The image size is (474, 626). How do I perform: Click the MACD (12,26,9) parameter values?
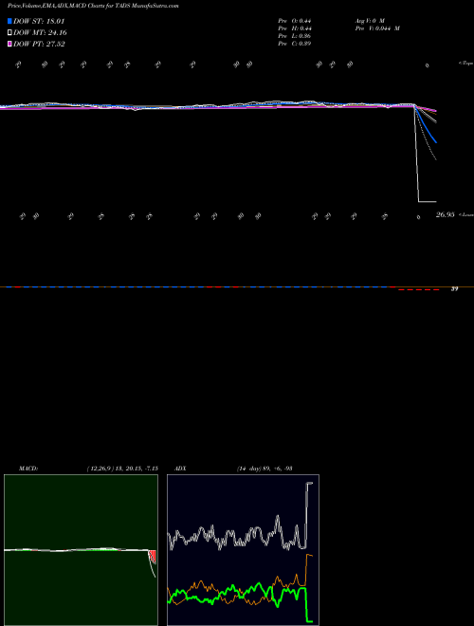122,469
